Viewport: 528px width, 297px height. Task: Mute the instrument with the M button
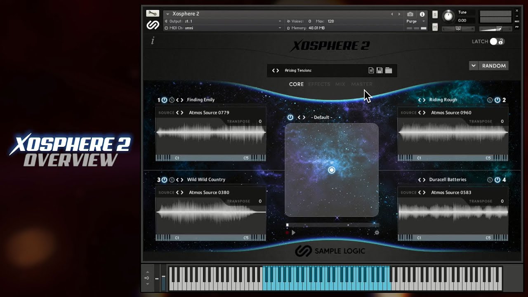click(x=435, y=27)
